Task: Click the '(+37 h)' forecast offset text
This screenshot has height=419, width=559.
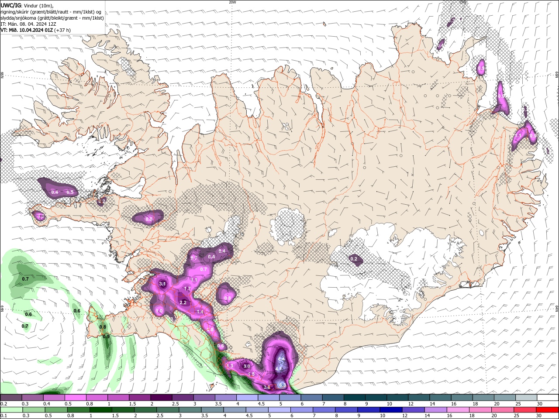Action: (x=62, y=30)
